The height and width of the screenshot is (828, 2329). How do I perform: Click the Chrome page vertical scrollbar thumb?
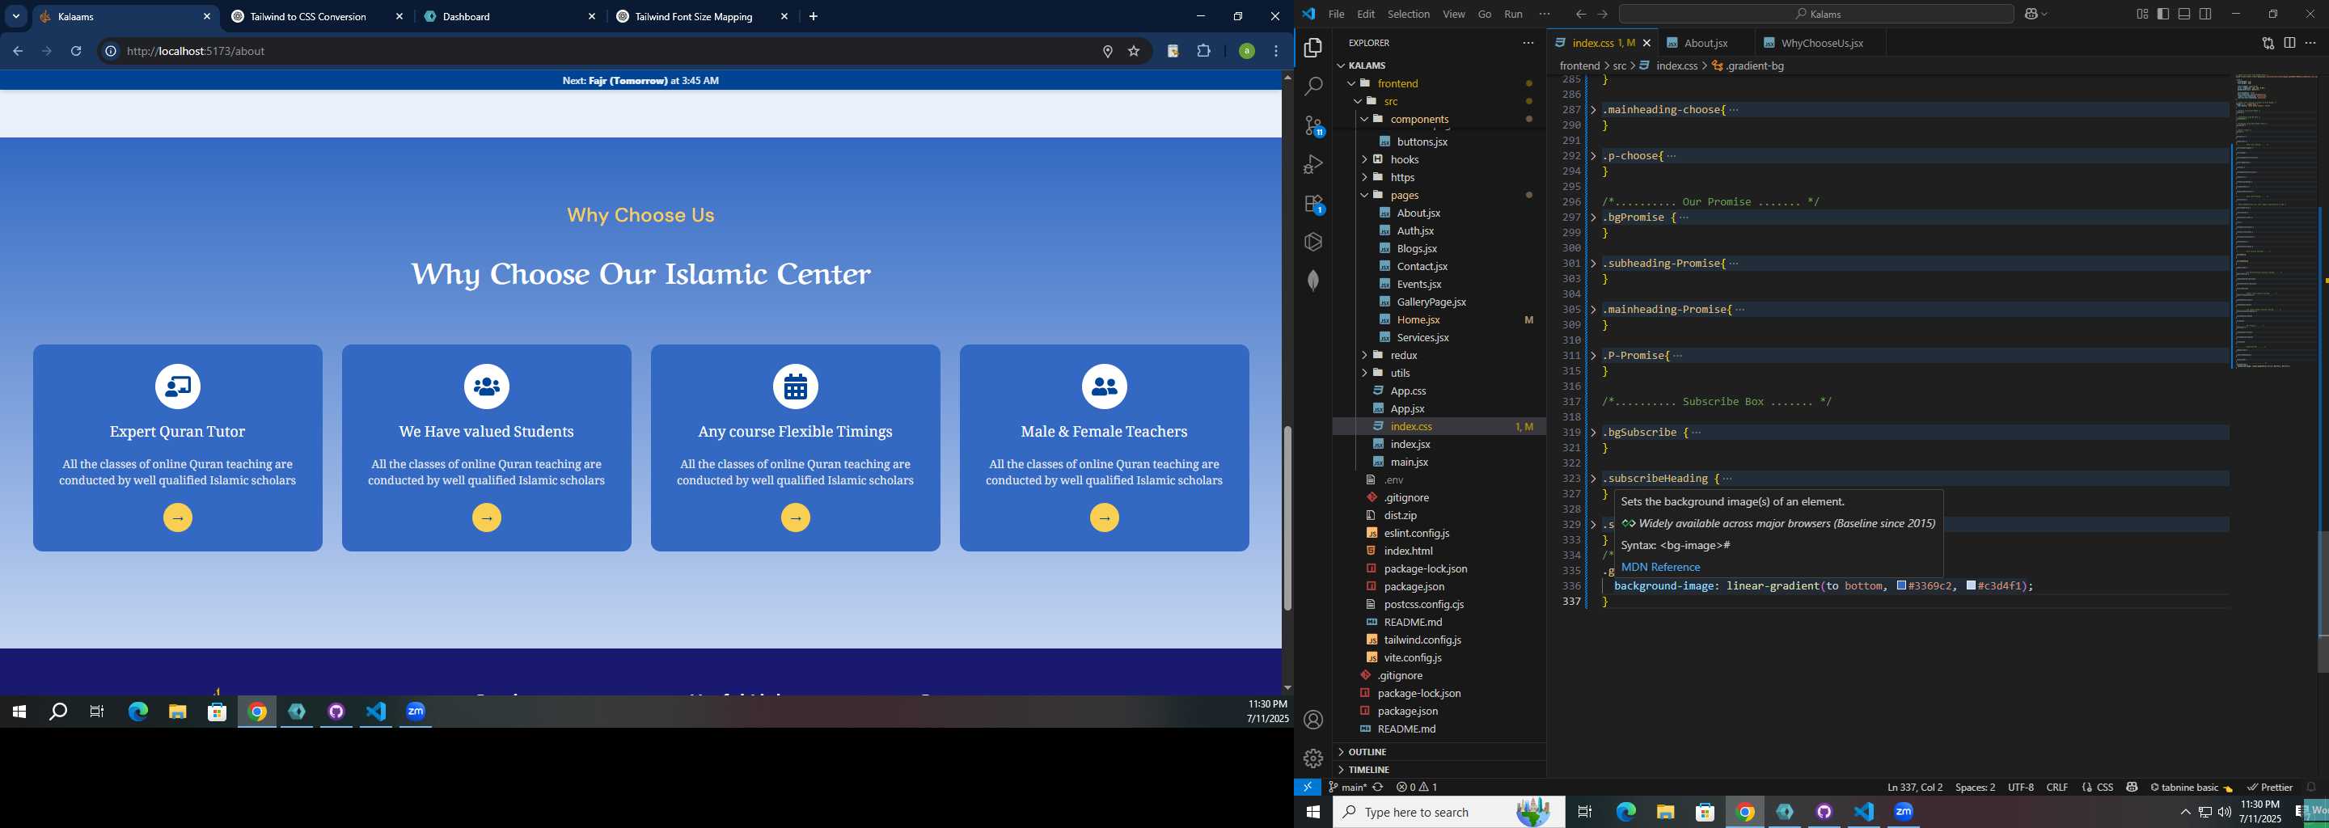[1287, 518]
